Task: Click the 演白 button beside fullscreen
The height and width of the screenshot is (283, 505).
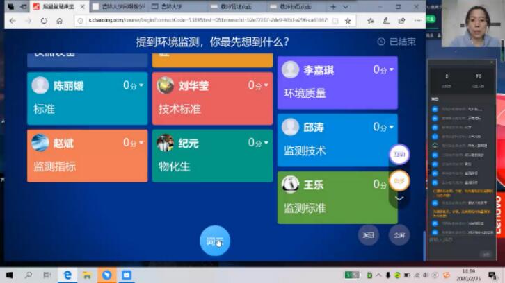Action: click(x=369, y=235)
